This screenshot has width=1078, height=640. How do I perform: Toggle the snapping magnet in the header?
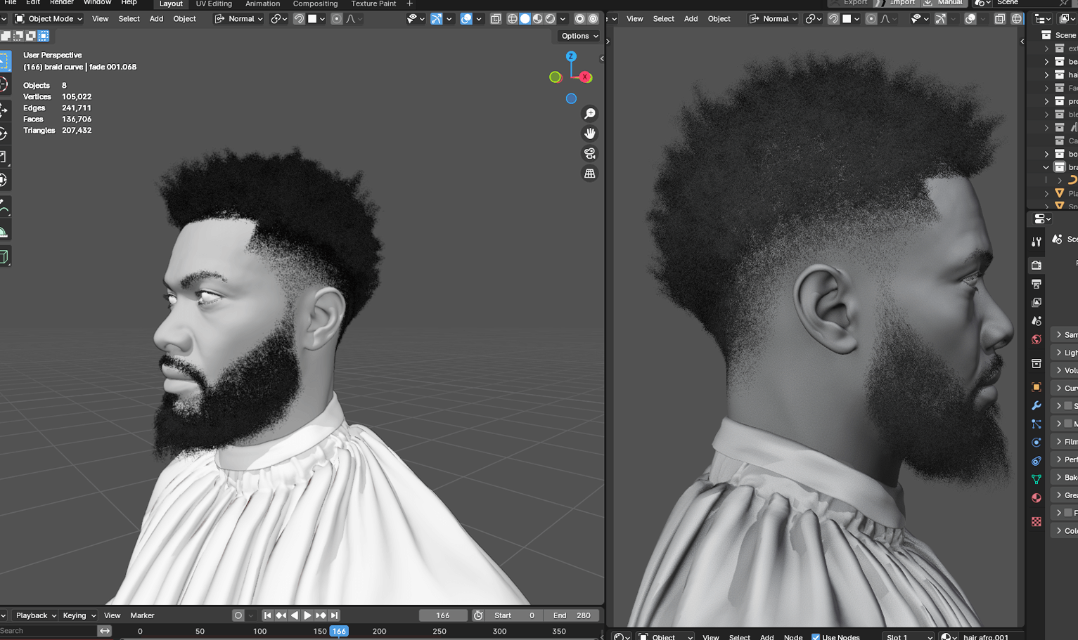point(300,19)
